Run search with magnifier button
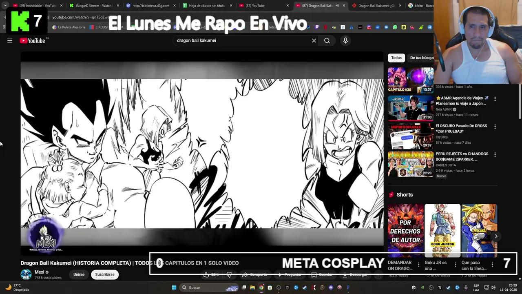 [327, 40]
